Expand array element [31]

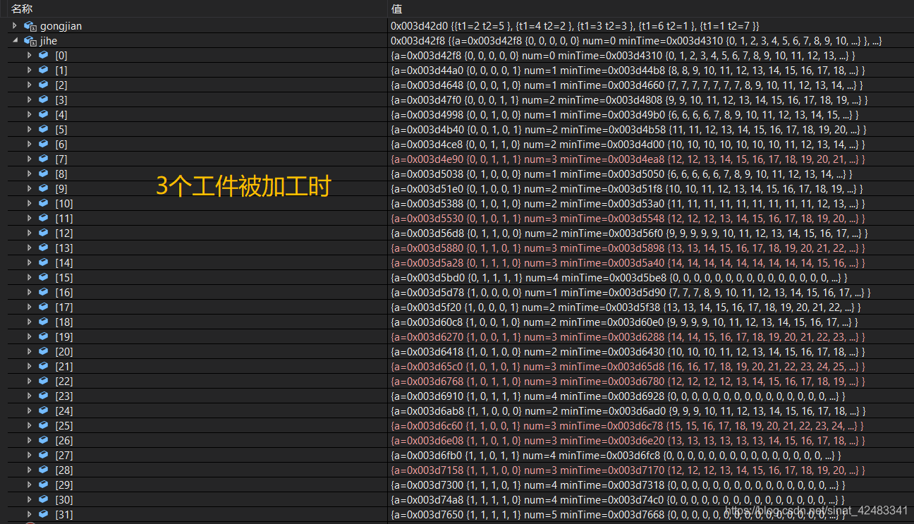(x=29, y=514)
